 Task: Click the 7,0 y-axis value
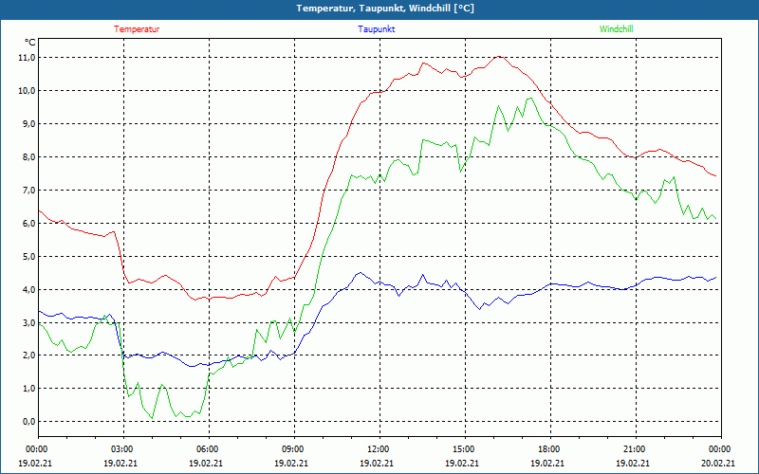(x=28, y=191)
